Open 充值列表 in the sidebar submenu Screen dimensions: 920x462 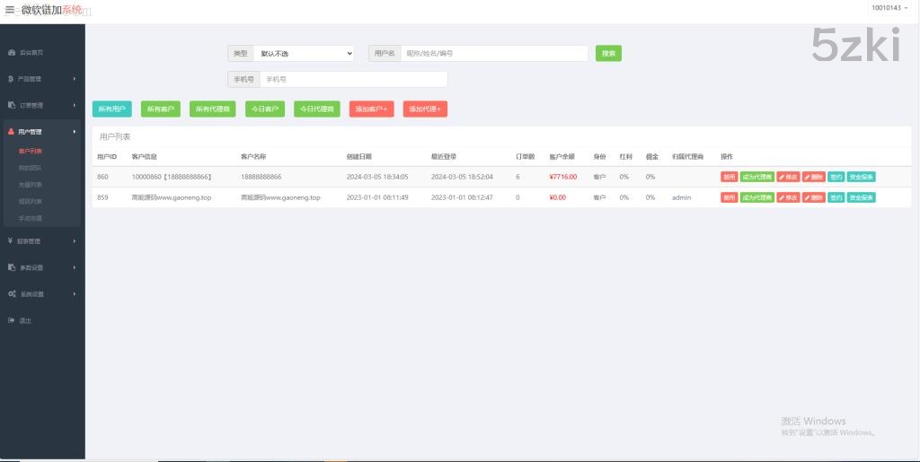coord(31,184)
